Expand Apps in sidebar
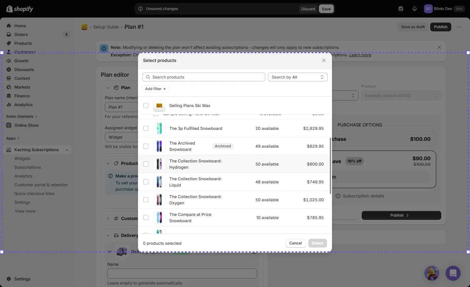The image size is (470, 287). click(x=13, y=138)
